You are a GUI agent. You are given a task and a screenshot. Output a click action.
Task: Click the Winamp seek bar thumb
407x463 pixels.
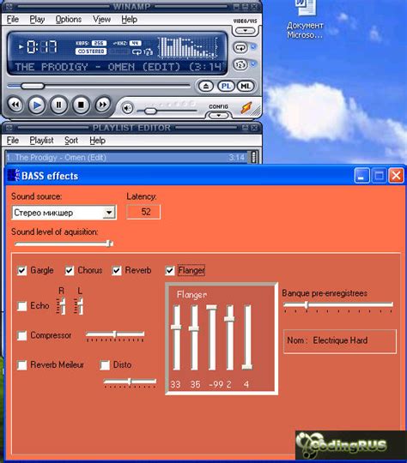click(x=33, y=86)
